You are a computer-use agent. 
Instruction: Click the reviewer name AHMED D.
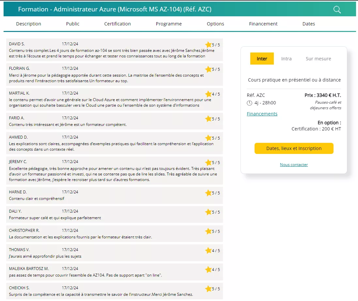18,137
